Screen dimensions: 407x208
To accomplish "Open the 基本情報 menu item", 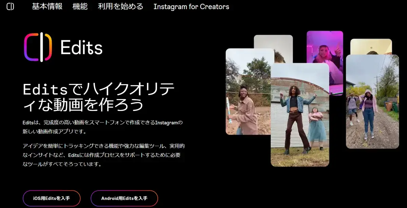I will pyautogui.click(x=47, y=6).
